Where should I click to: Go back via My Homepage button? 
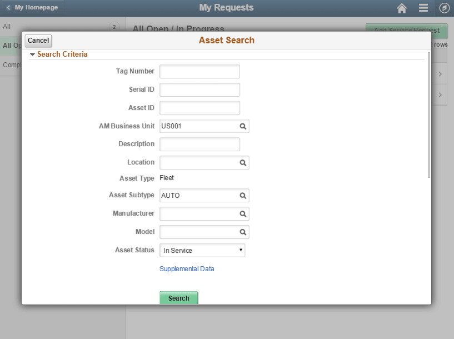click(31, 7)
